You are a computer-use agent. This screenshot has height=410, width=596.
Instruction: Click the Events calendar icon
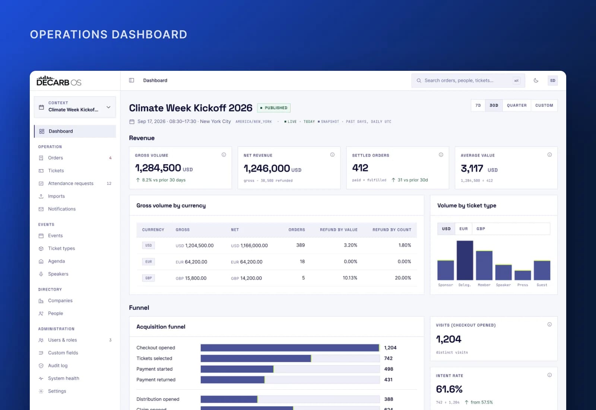tap(41, 236)
